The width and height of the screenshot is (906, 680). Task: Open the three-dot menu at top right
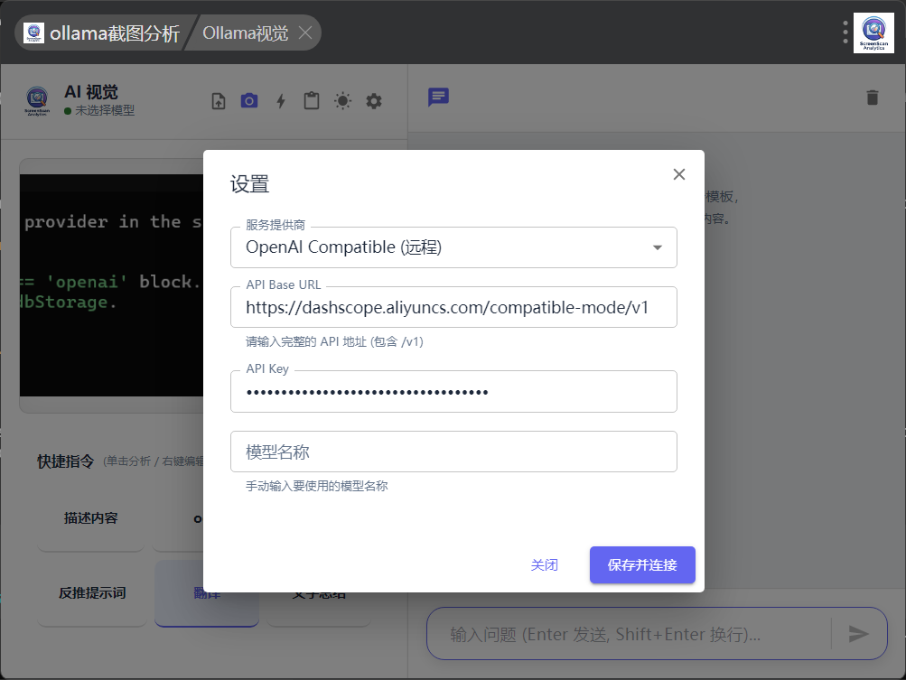click(x=845, y=33)
